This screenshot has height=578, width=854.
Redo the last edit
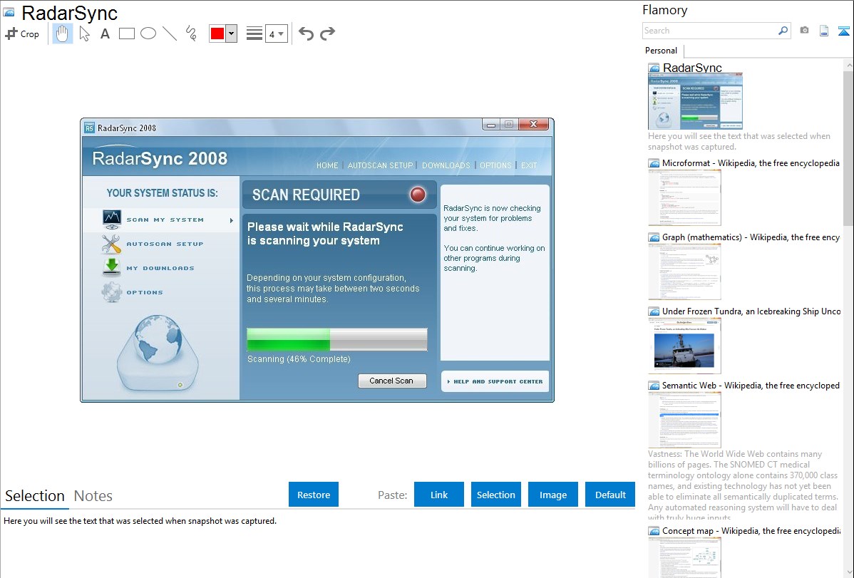(327, 33)
